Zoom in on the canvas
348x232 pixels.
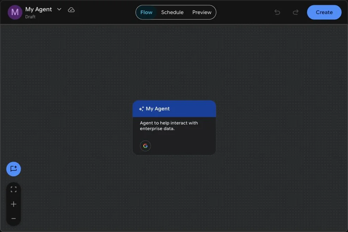[13, 204]
